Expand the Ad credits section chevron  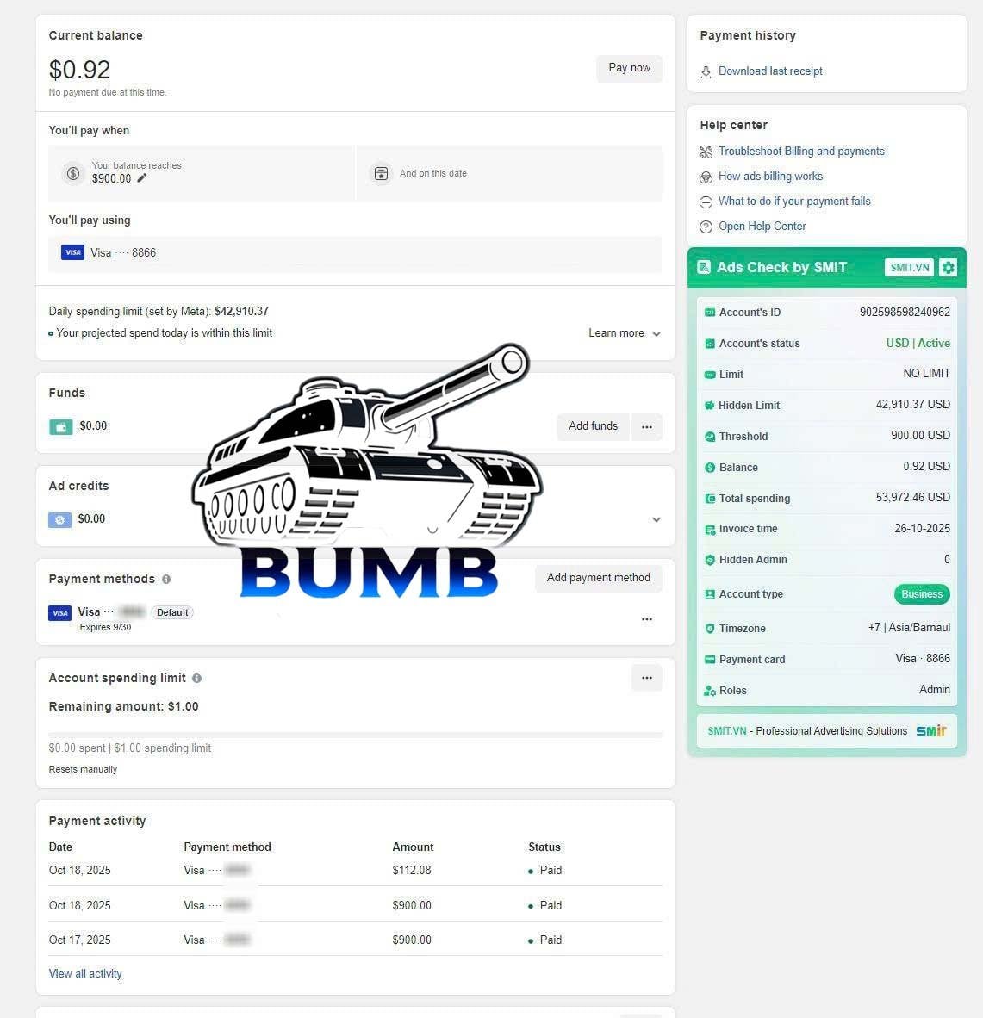click(x=656, y=519)
